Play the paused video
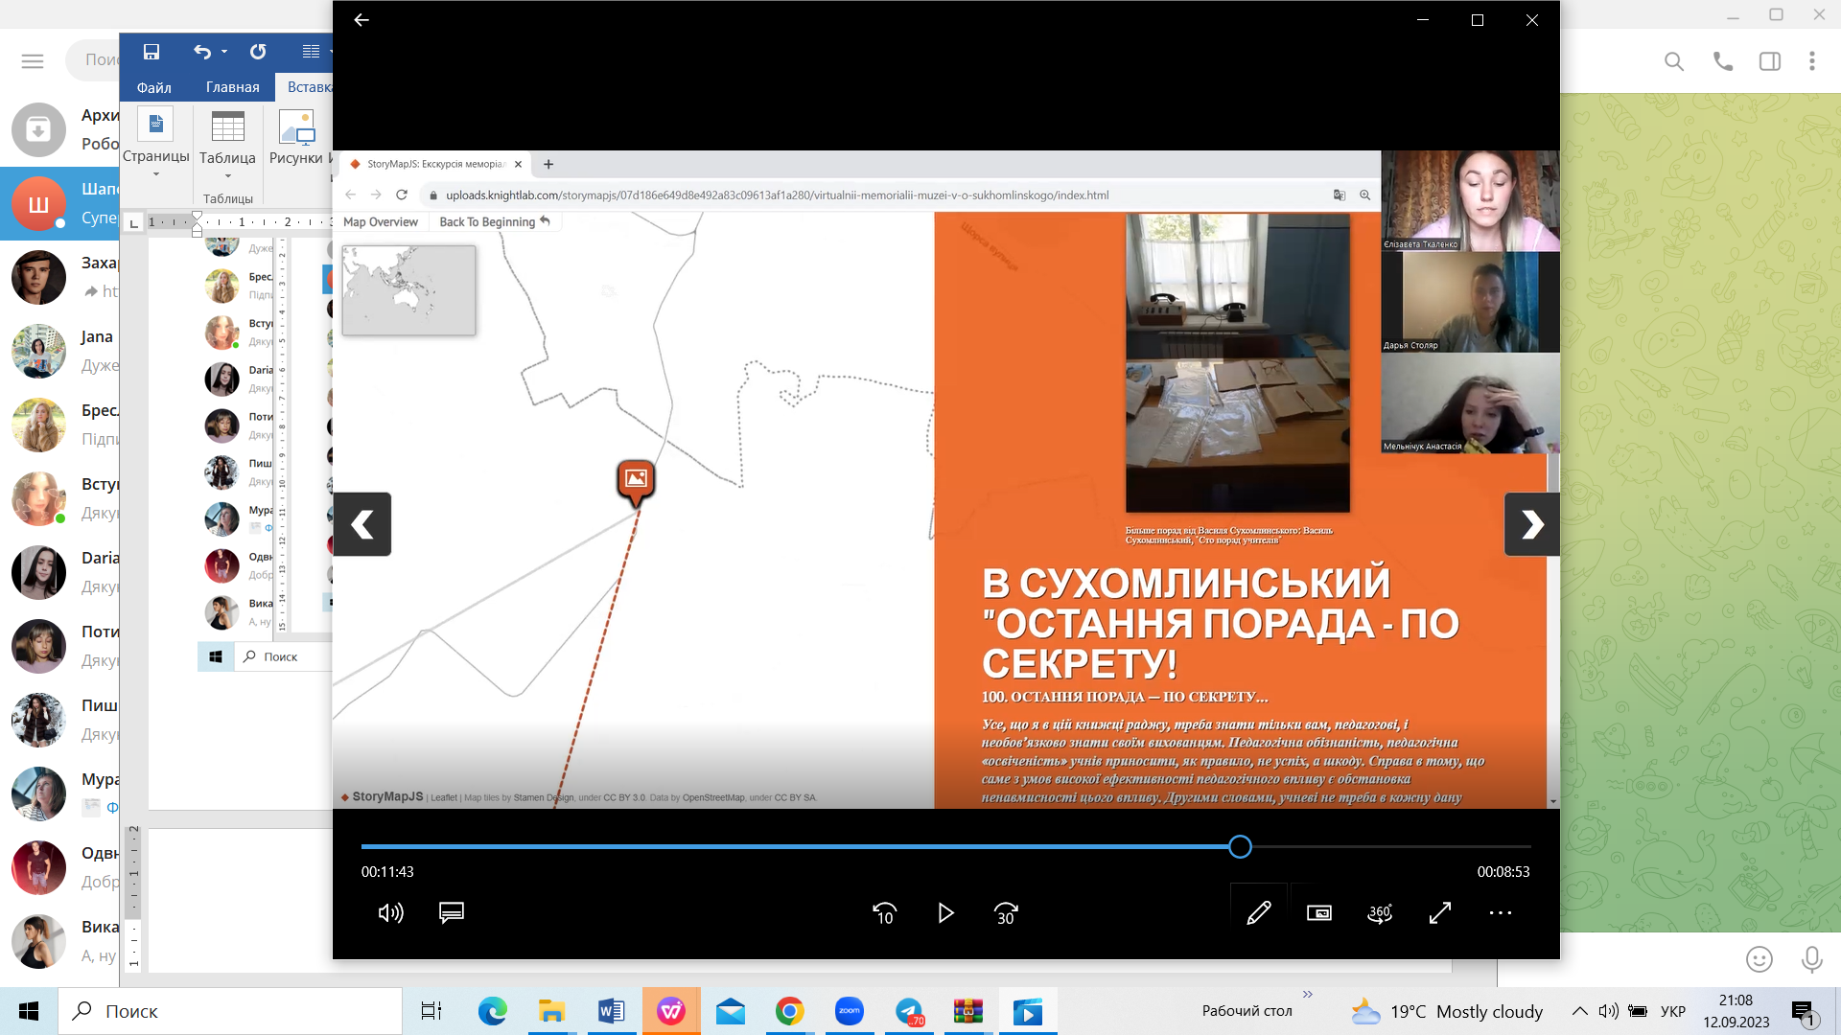1841x1035 pixels. pos(945,913)
